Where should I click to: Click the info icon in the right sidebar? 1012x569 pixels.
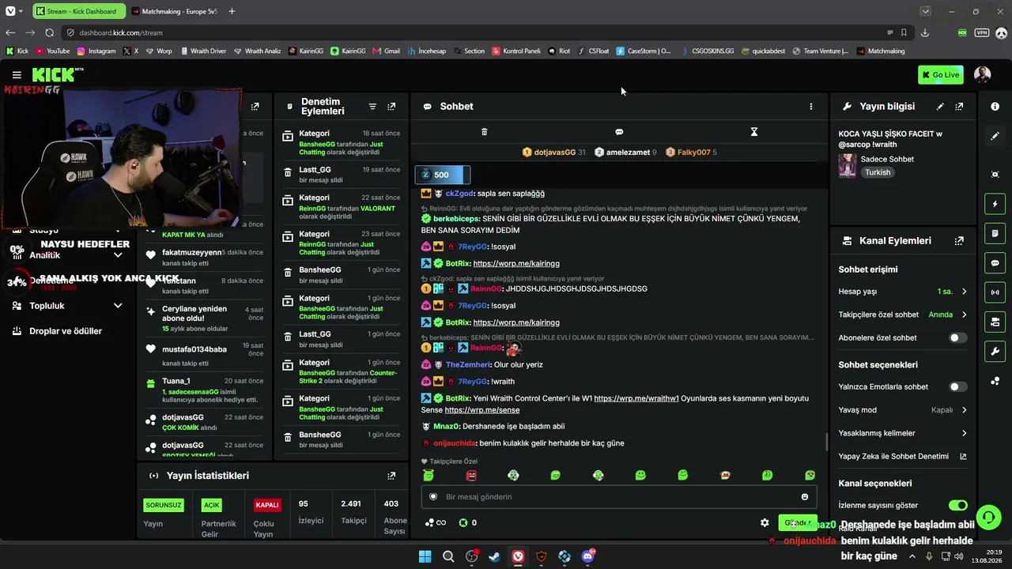tap(995, 106)
